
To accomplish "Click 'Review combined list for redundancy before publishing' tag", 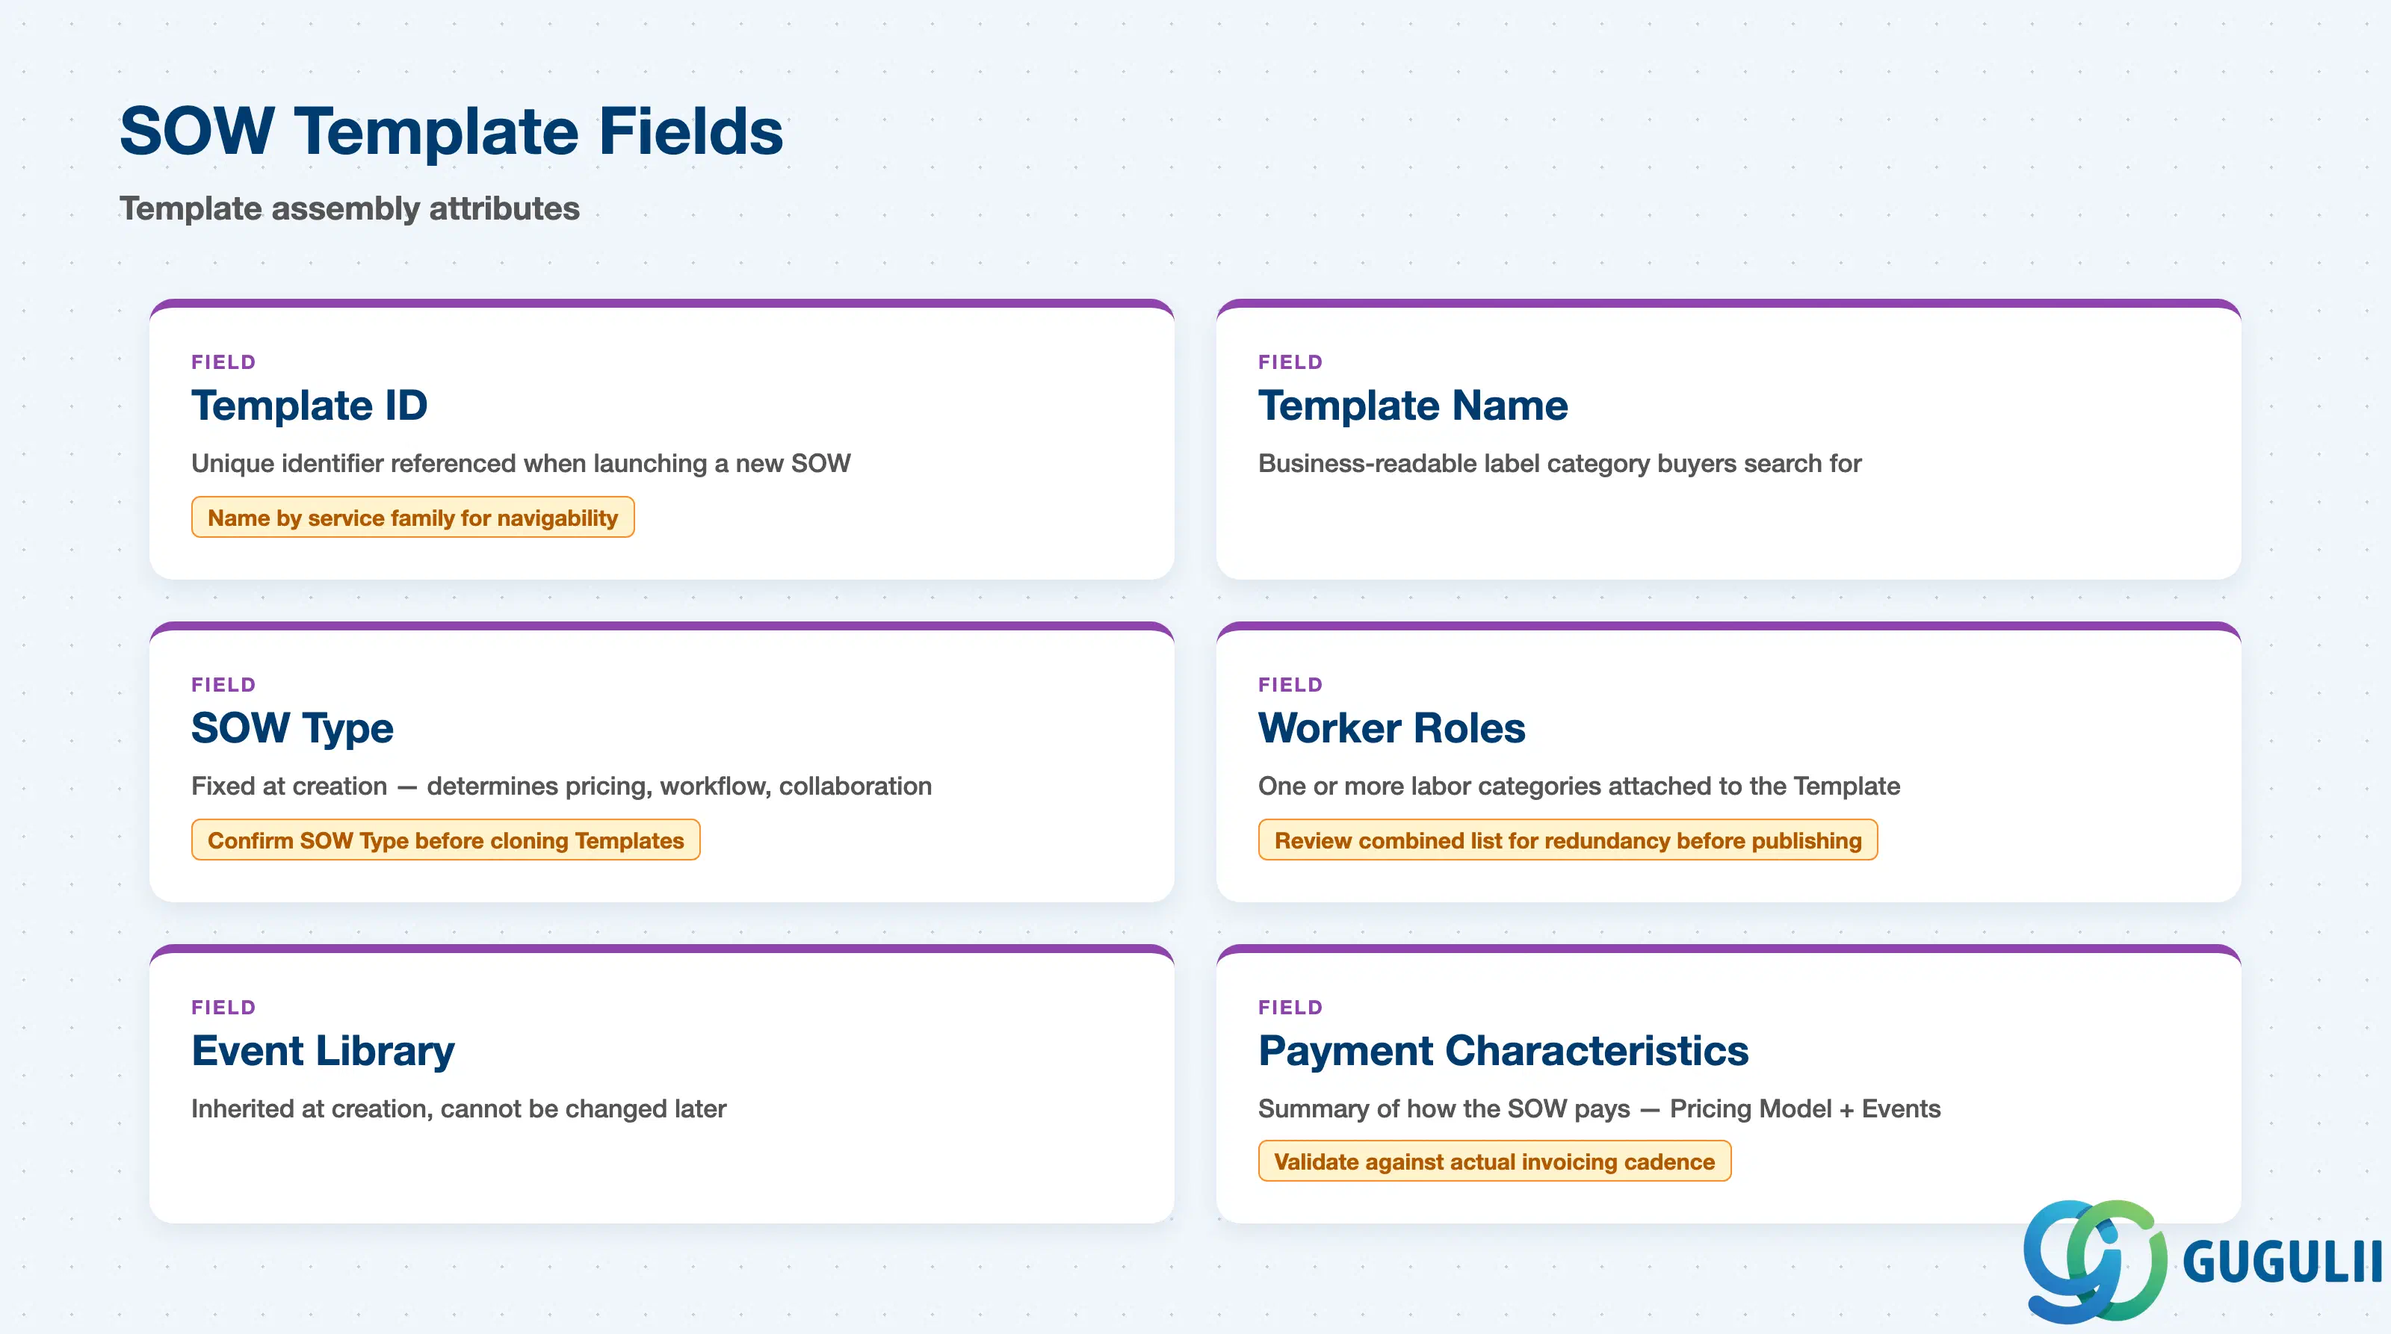I will pos(1568,840).
